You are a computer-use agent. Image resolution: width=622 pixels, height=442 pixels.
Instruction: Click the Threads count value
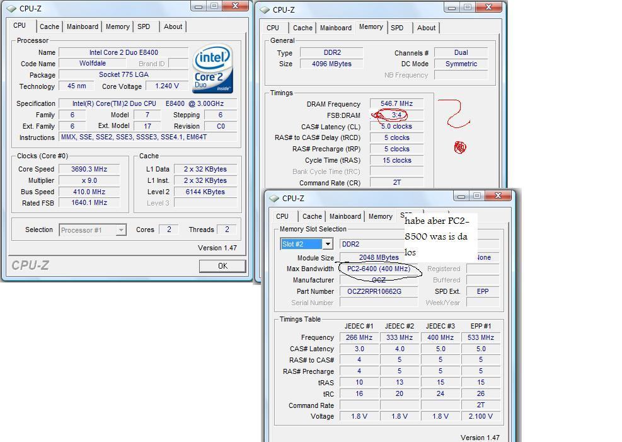point(227,230)
